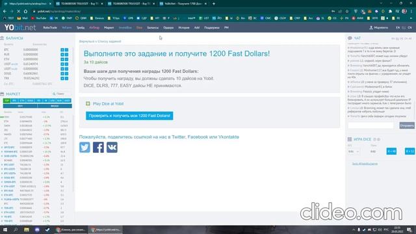Open the VK bookmark in the bookmarks bar

tap(54, 18)
